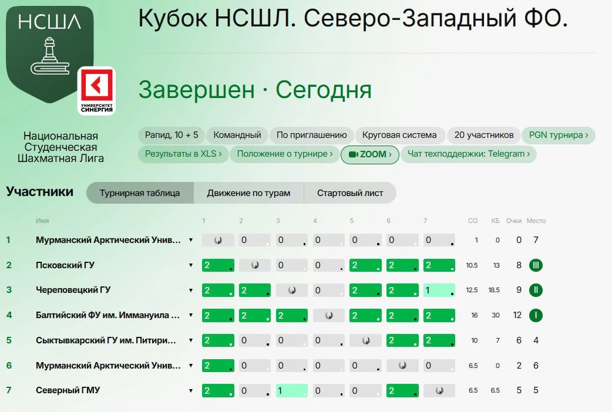Click self-match knight icon in row 1
612x412 pixels.
(218, 240)
